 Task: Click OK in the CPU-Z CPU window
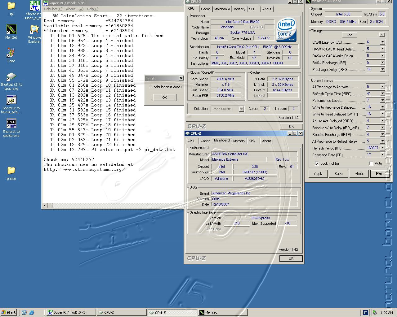[x=291, y=126]
